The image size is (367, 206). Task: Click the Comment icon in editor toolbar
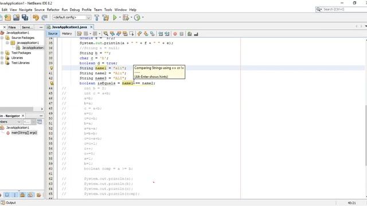(x=190, y=34)
